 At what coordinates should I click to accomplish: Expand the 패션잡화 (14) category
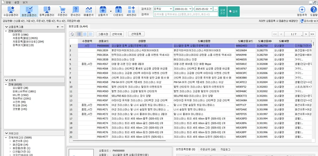(10, 145)
